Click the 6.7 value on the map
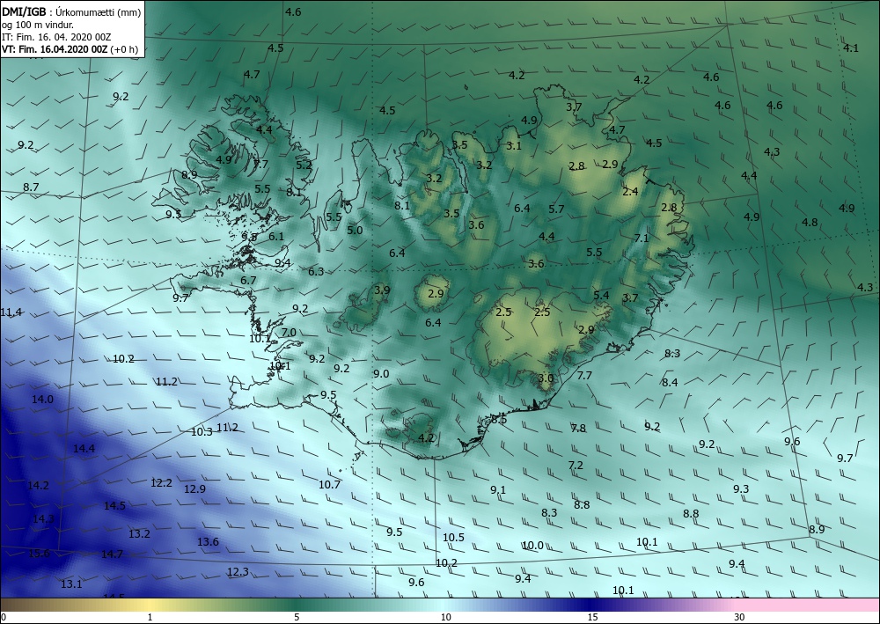This screenshot has height=624, width=880. (249, 280)
